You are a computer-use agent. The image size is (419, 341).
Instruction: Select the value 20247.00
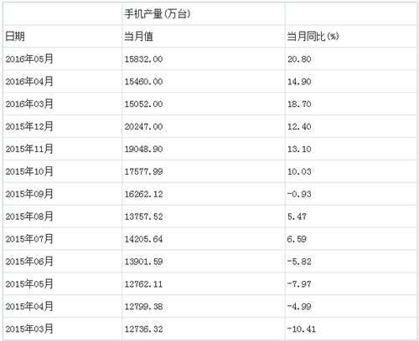coord(143,127)
